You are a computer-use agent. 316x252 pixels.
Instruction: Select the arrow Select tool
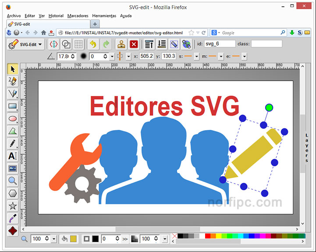[x=13, y=69]
